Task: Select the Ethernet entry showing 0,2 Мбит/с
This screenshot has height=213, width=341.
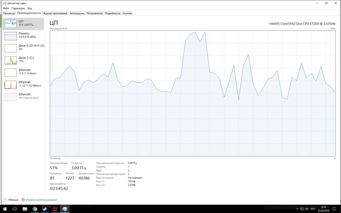Action: pos(22,84)
